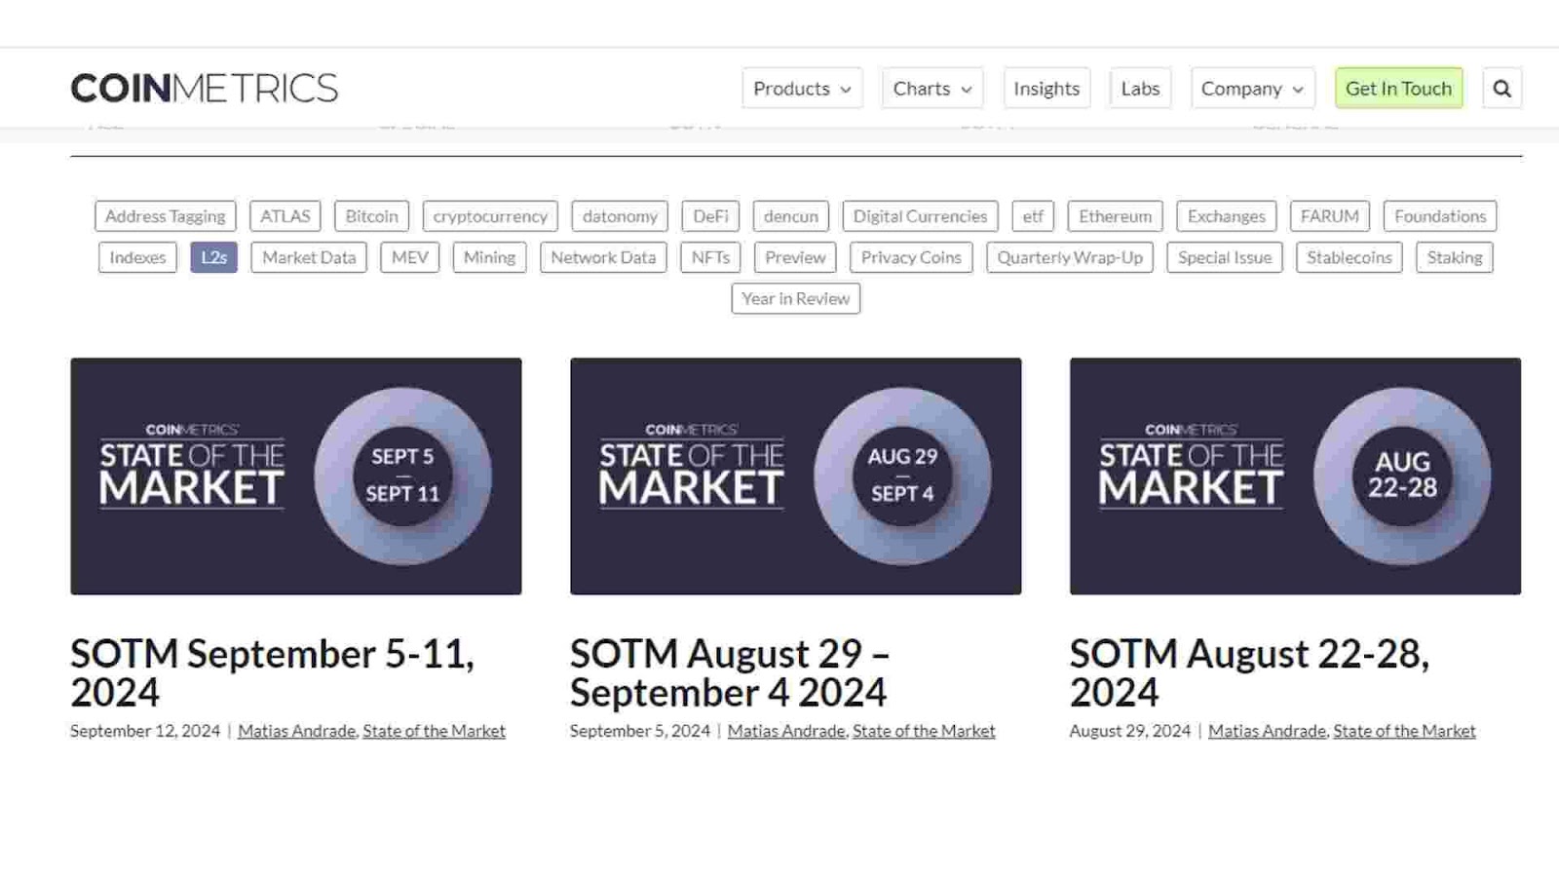1559x877 pixels.
Task: Select the Stablecoins tag
Action: [x=1350, y=257]
